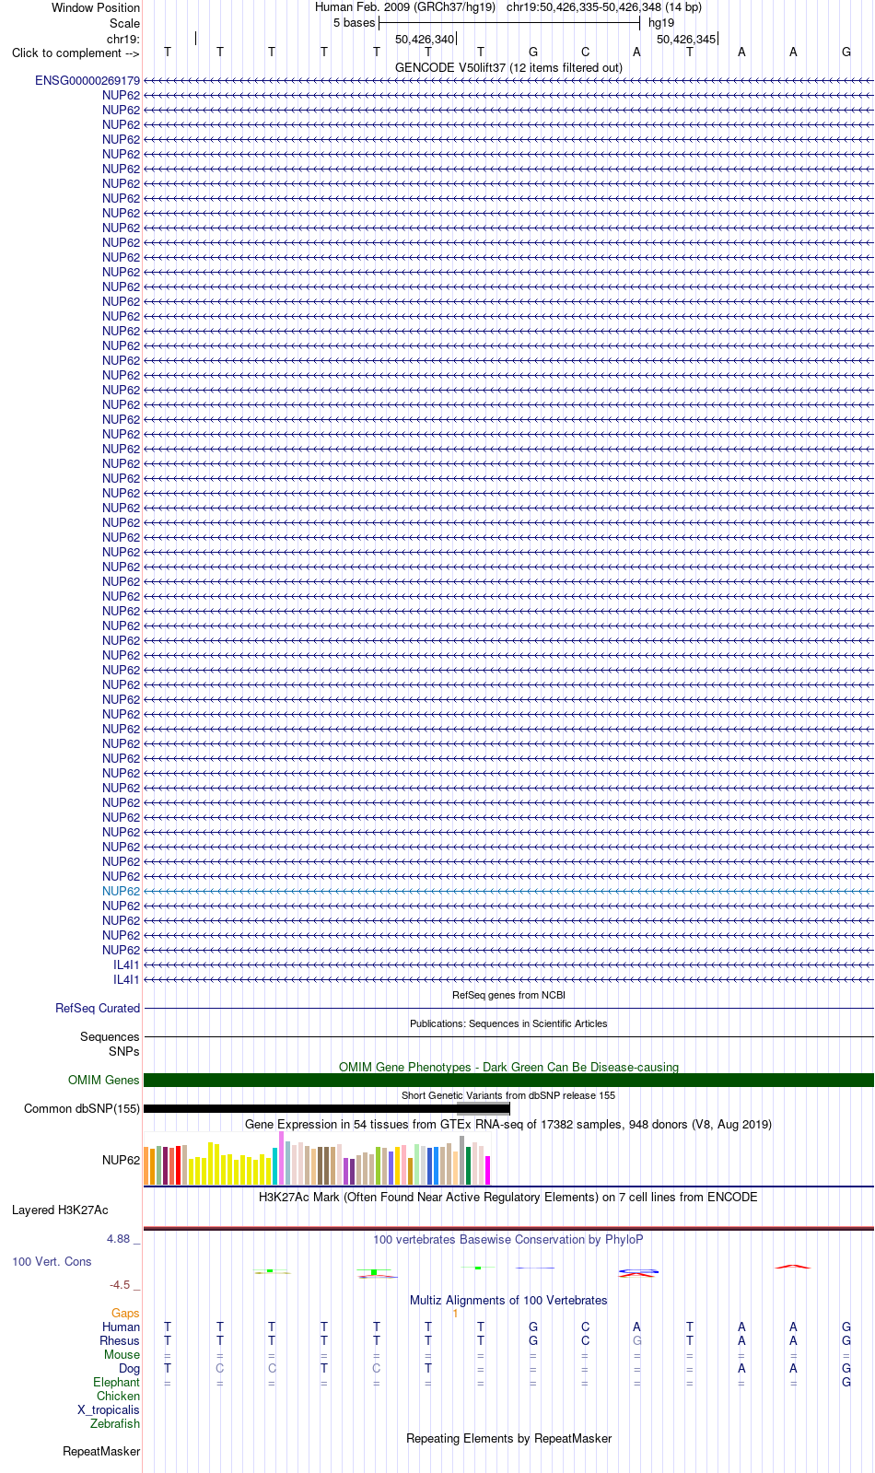Image resolution: width=875 pixels, height=1473 pixels.
Task: Click base C in the top sequence ruler
Action: click(x=585, y=53)
